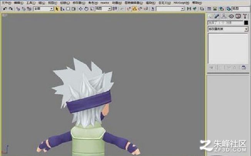Activate Select and Link tool
Image resolution: width=251 pixels, height=156 pixels.
click(18, 9)
